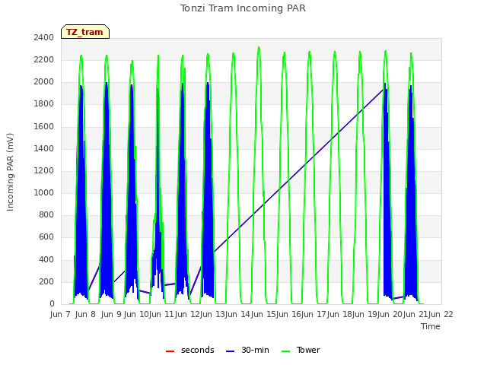This screenshot has height=365, width=487.
Task: Click the 1200 y-axis tick label
Action: click(x=44, y=170)
